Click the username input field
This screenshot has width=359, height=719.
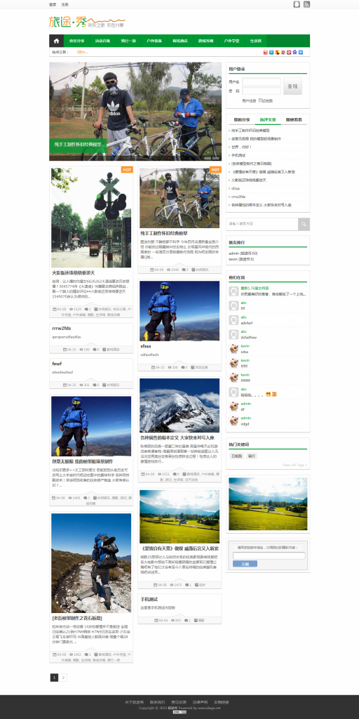click(x=262, y=81)
